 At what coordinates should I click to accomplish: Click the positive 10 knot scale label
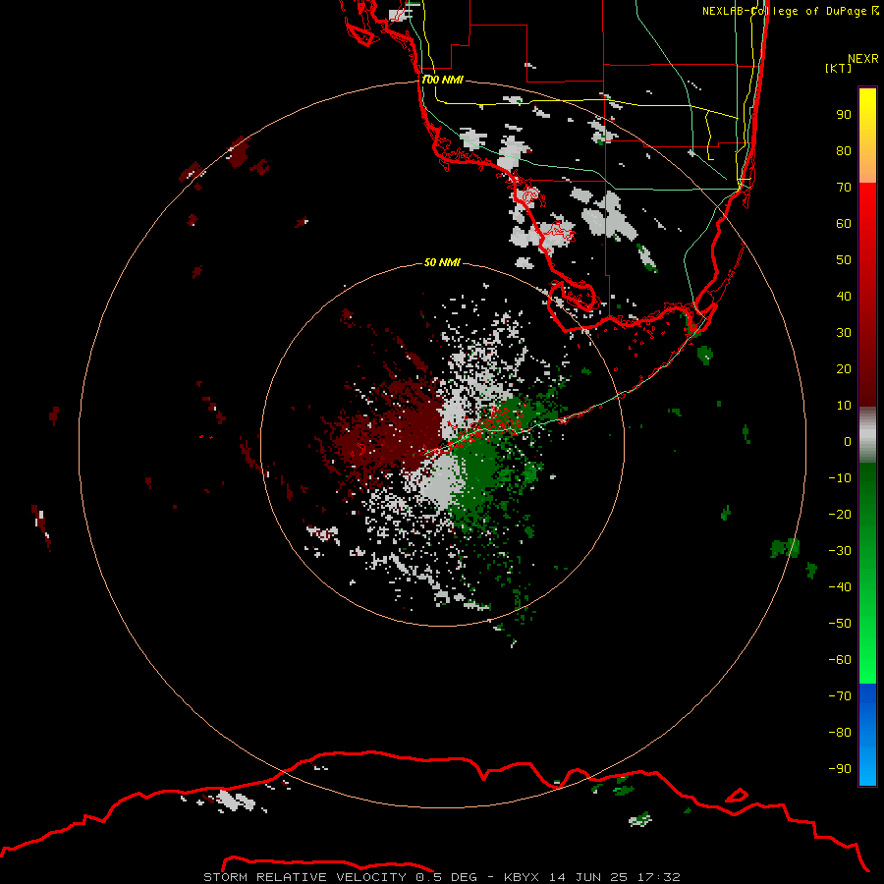pos(844,406)
